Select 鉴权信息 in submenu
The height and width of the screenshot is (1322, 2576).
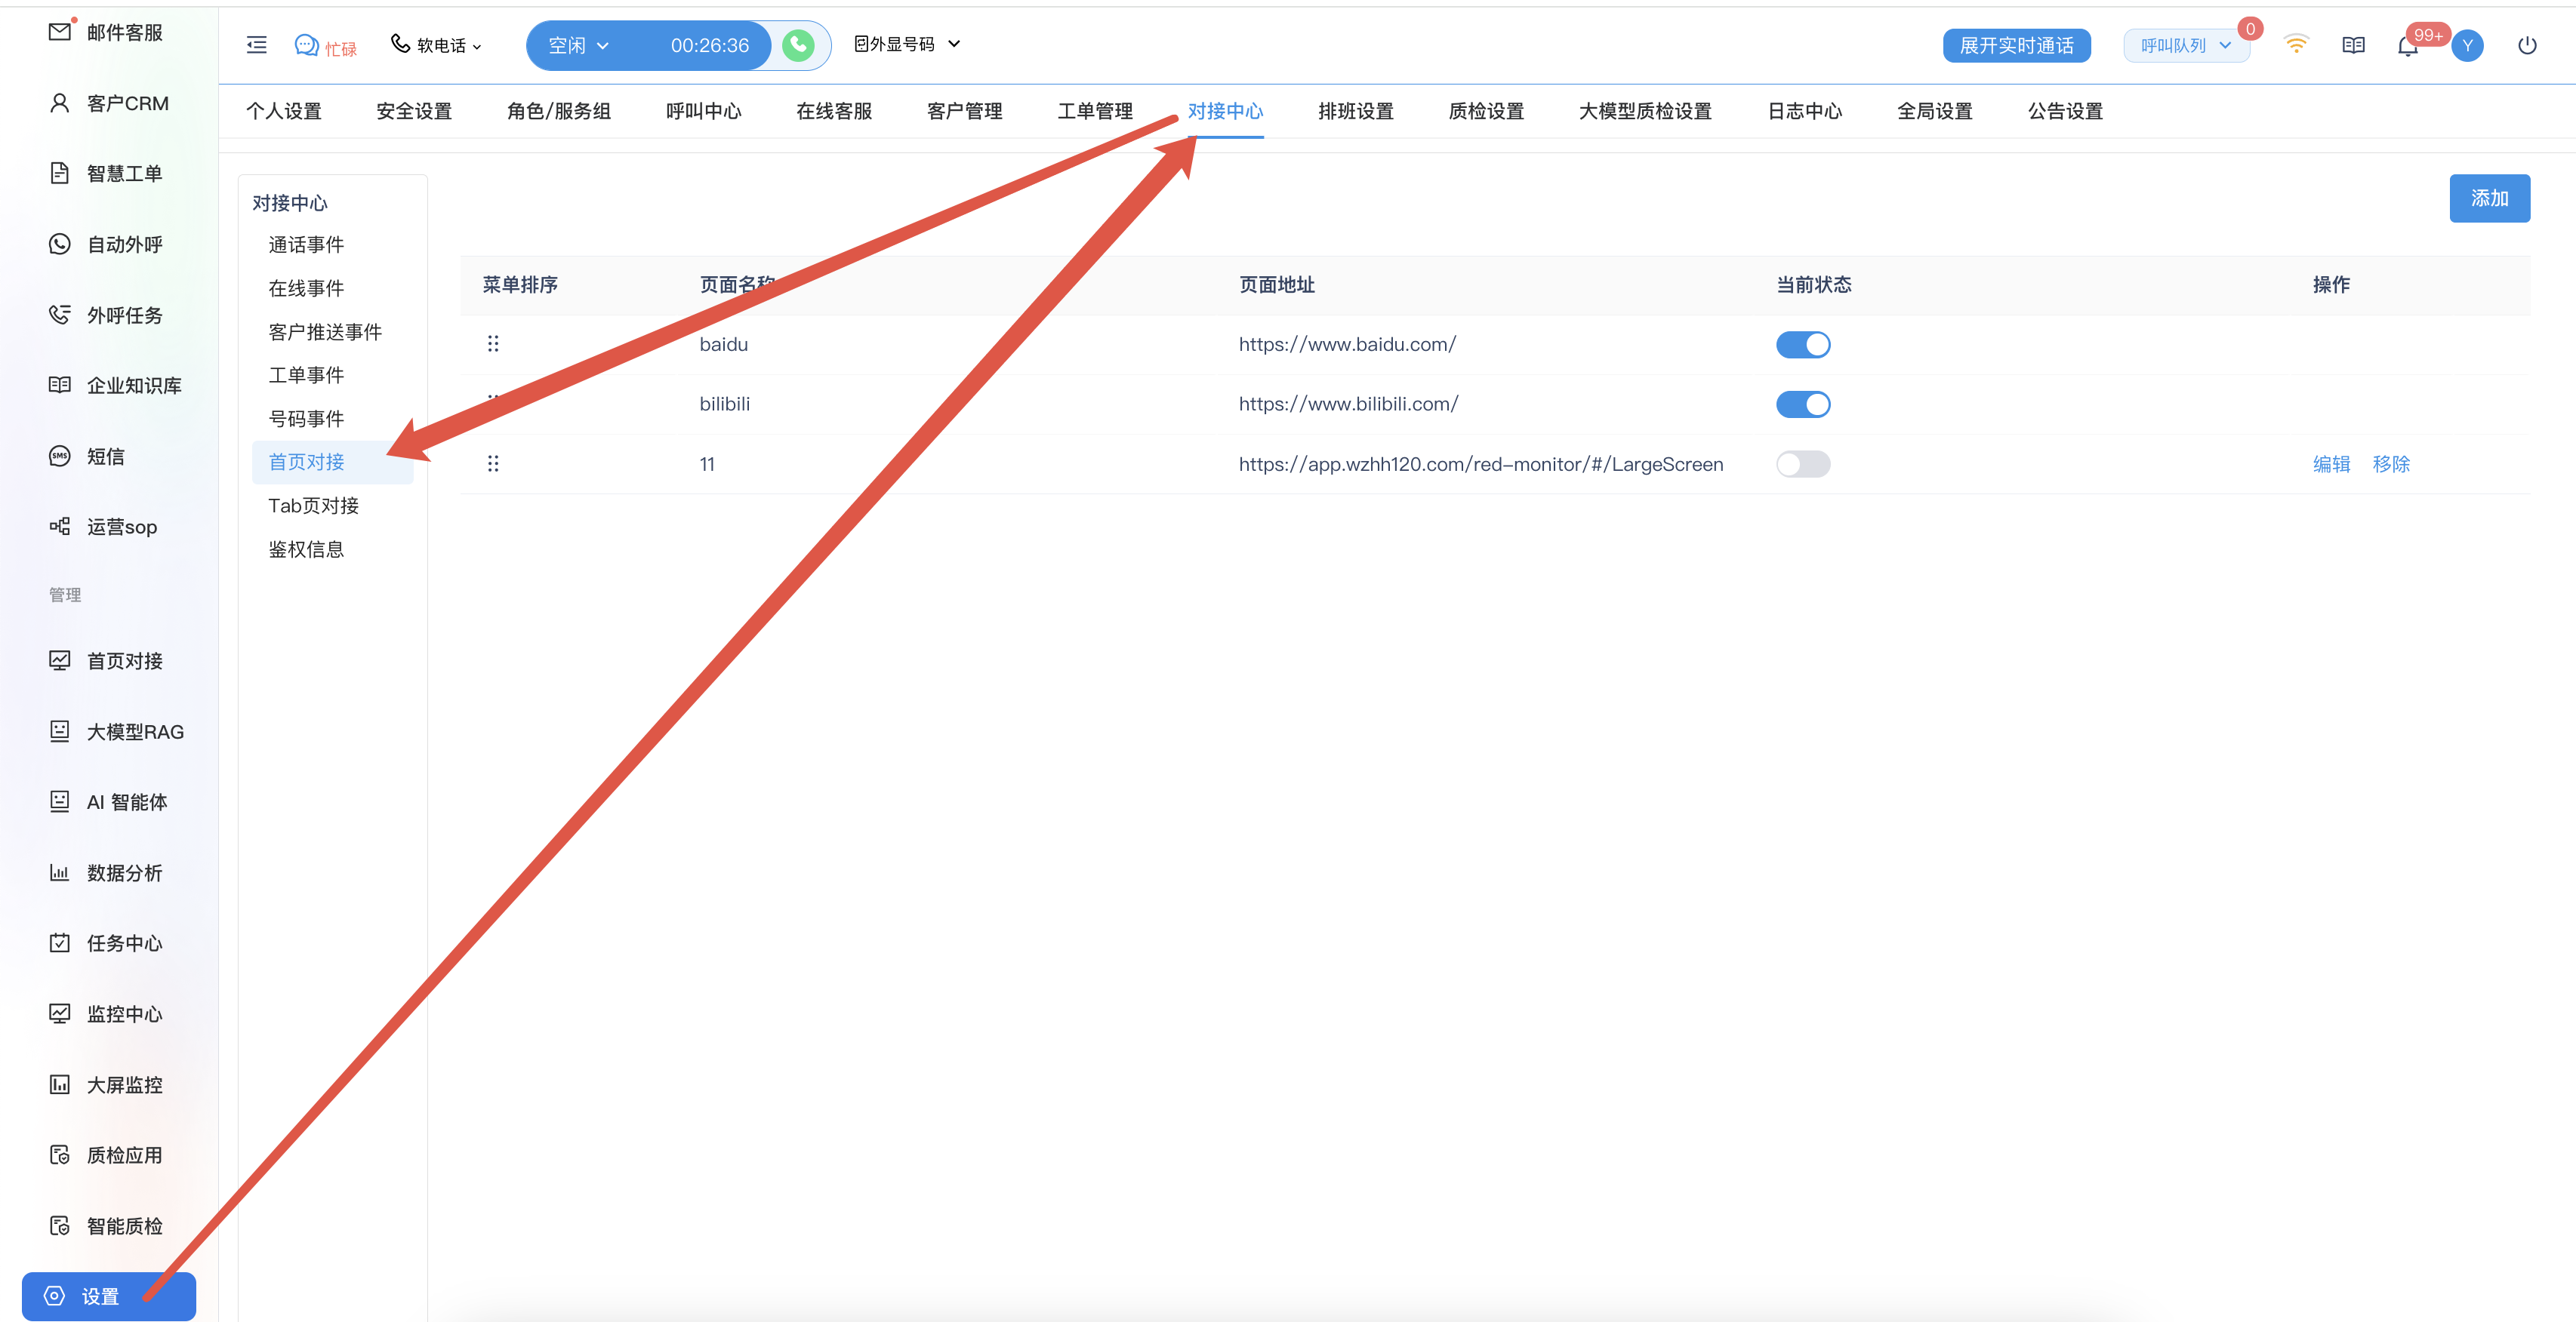click(x=306, y=549)
